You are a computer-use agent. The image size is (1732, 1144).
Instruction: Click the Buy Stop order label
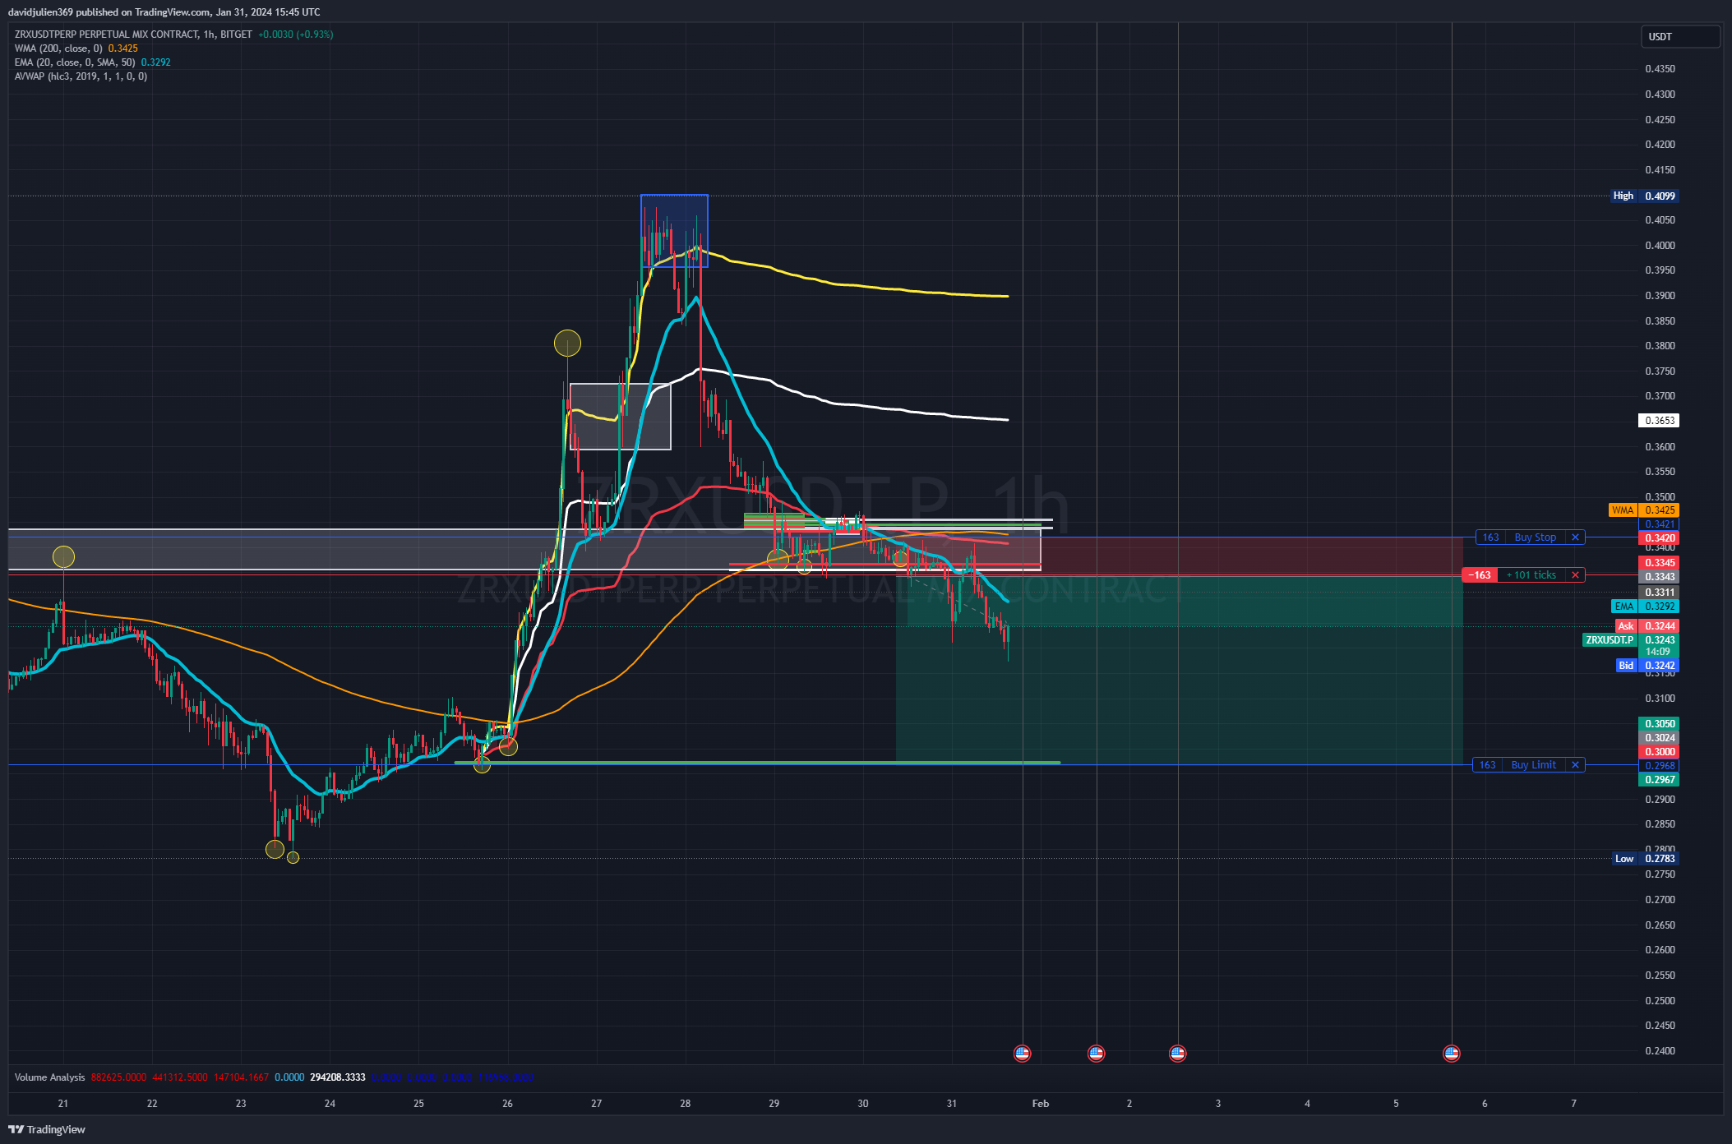pyautogui.click(x=1535, y=537)
